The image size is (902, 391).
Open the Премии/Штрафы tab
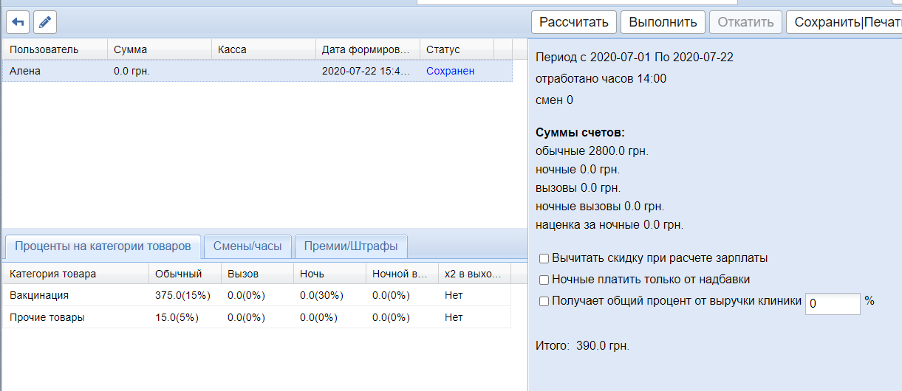[x=351, y=246]
